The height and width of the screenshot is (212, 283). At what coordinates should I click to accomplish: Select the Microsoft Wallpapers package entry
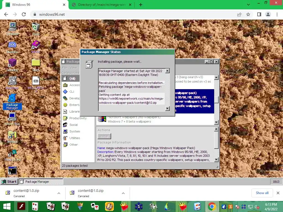coord(155,119)
